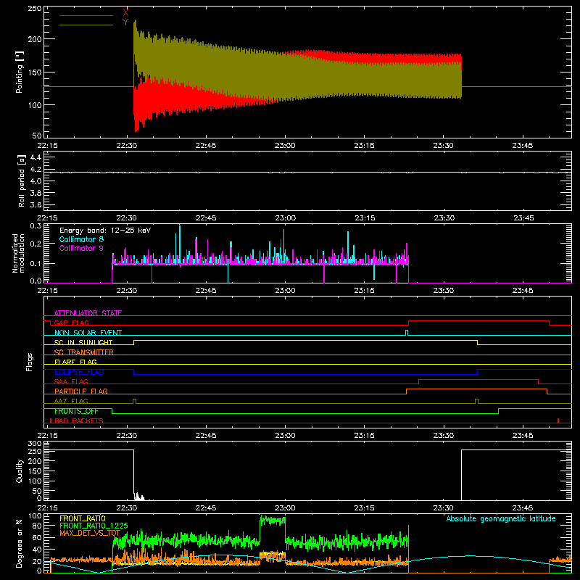Click the olive Y legend line
Image resolution: width=580 pixels, height=580 pixels.
pyautogui.click(x=86, y=25)
